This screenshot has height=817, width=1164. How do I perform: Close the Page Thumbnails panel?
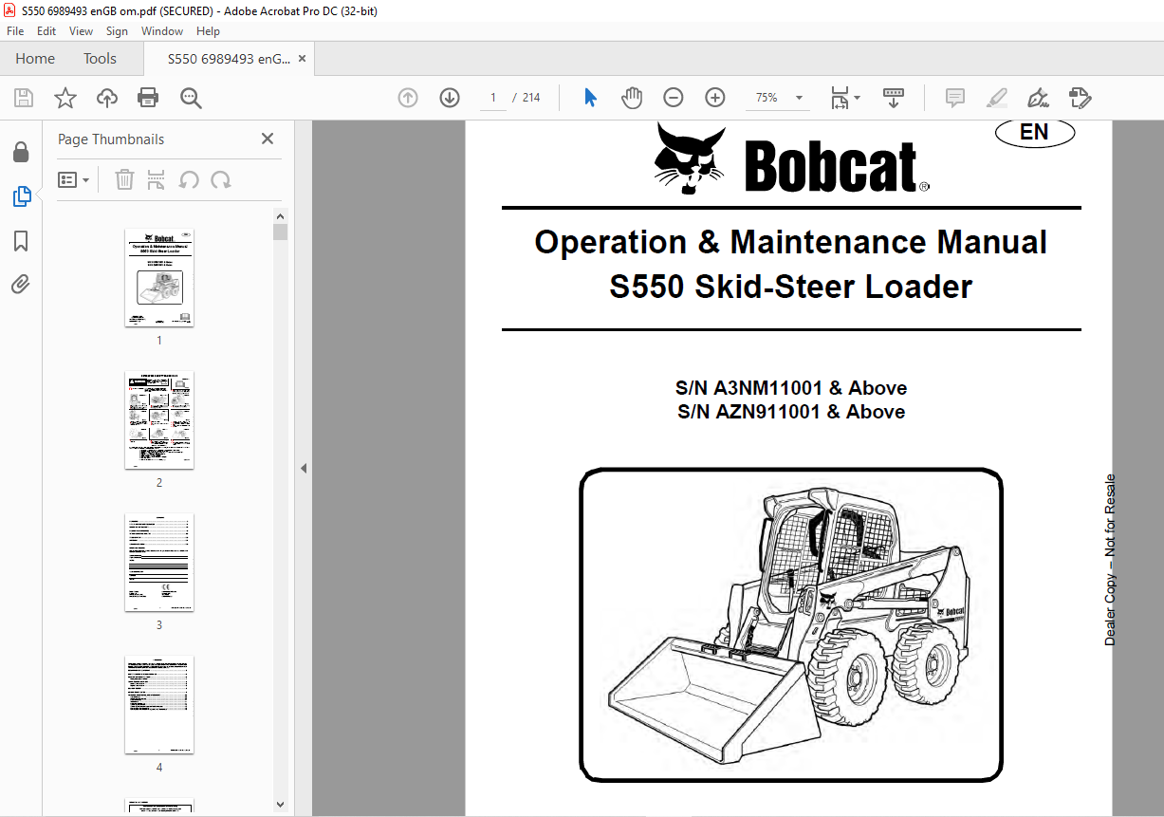268,139
